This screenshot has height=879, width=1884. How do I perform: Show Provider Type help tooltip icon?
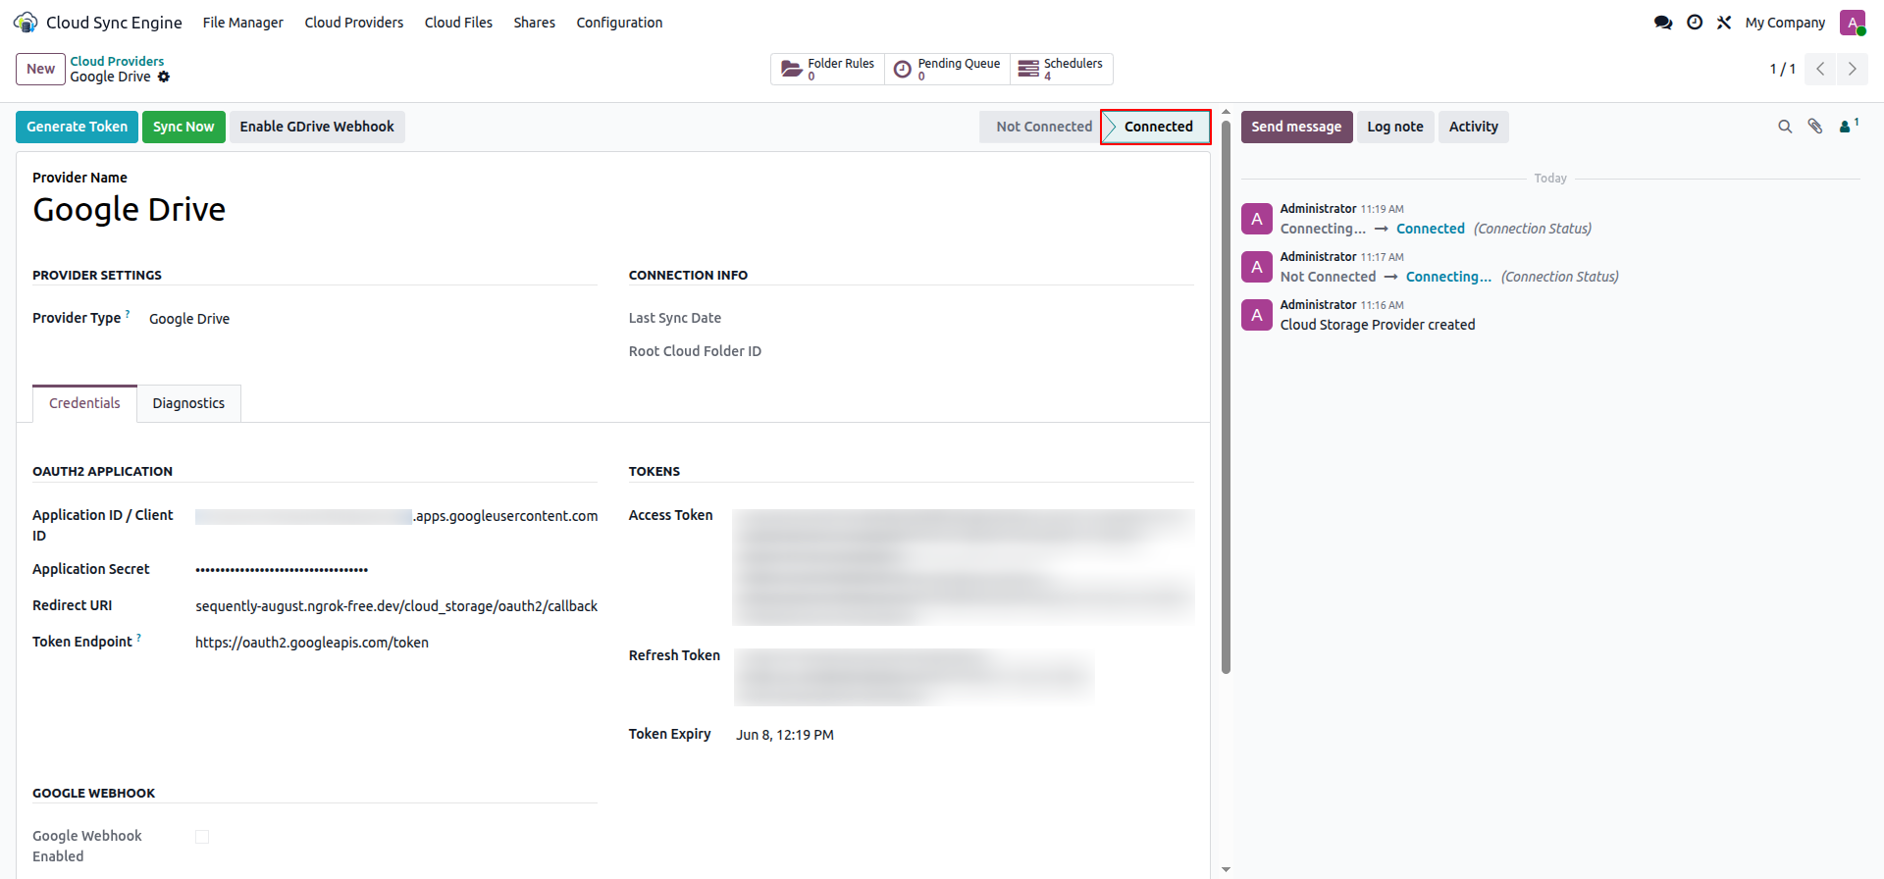128,314
